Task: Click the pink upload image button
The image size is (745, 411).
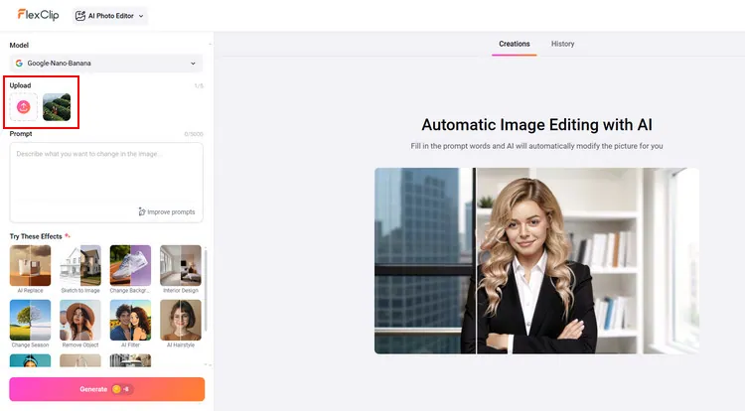Action: point(23,107)
